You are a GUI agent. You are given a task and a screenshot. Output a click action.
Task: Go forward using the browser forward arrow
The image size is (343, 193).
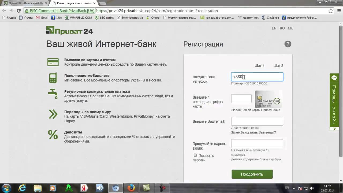coord(11,11)
